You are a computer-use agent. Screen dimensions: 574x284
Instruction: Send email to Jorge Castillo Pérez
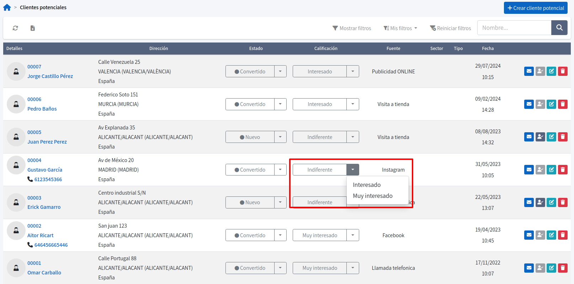(529, 71)
